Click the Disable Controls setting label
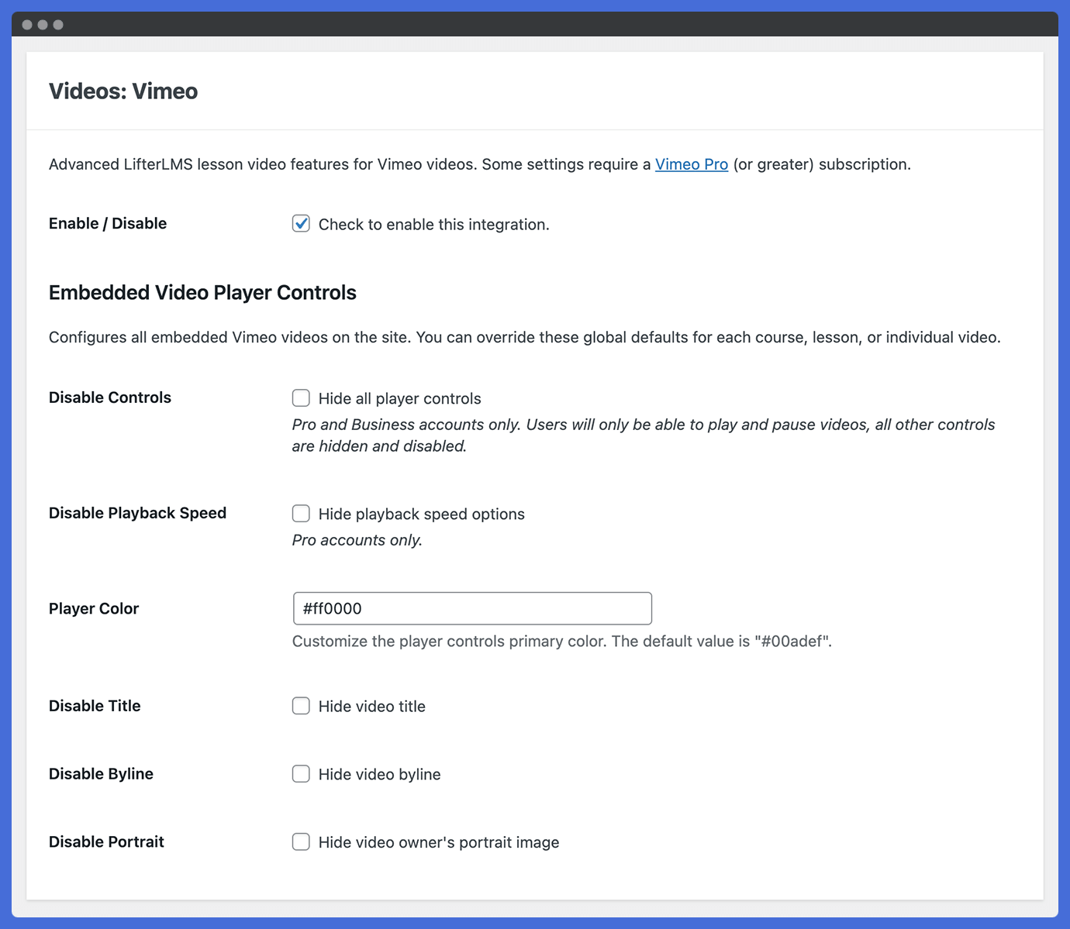The image size is (1070, 929). [x=110, y=397]
